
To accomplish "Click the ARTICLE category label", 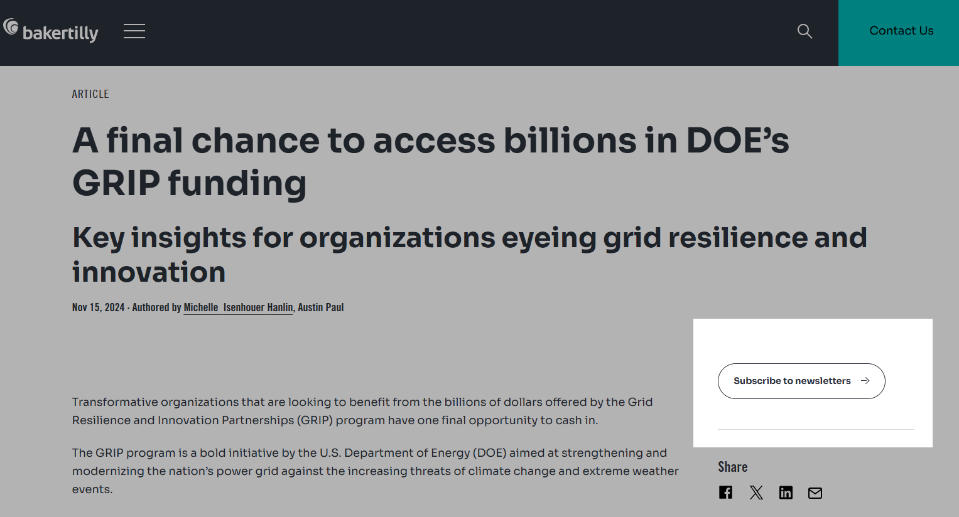I will coord(90,94).
